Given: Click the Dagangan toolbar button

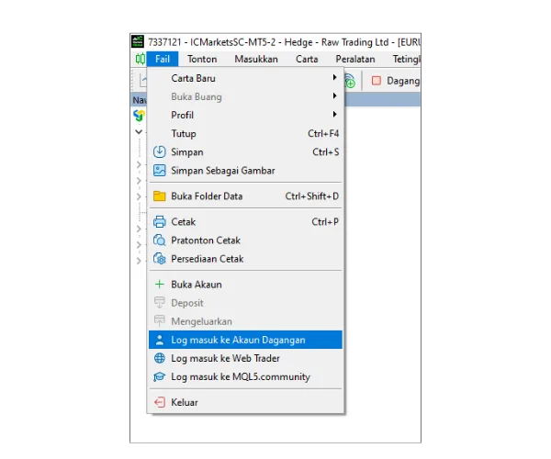Looking at the screenshot, I should coord(397,81).
